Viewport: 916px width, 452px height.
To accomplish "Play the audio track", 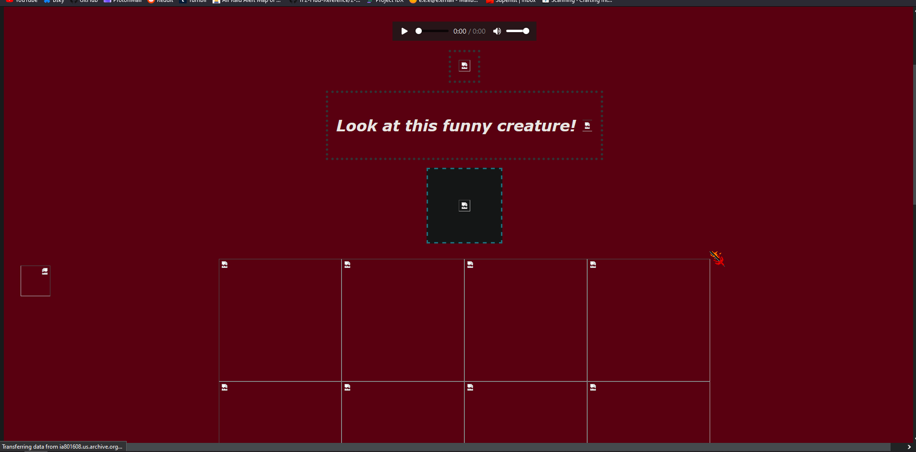I will tap(404, 31).
